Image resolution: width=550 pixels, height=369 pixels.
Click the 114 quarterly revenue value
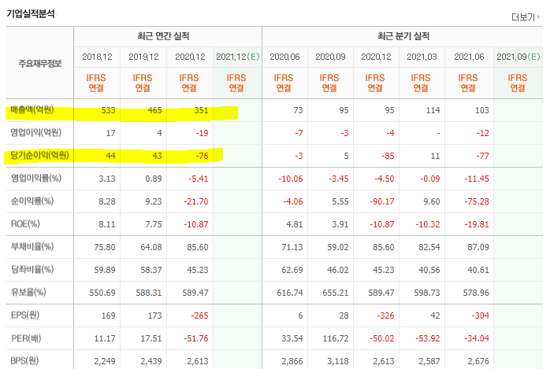(433, 110)
